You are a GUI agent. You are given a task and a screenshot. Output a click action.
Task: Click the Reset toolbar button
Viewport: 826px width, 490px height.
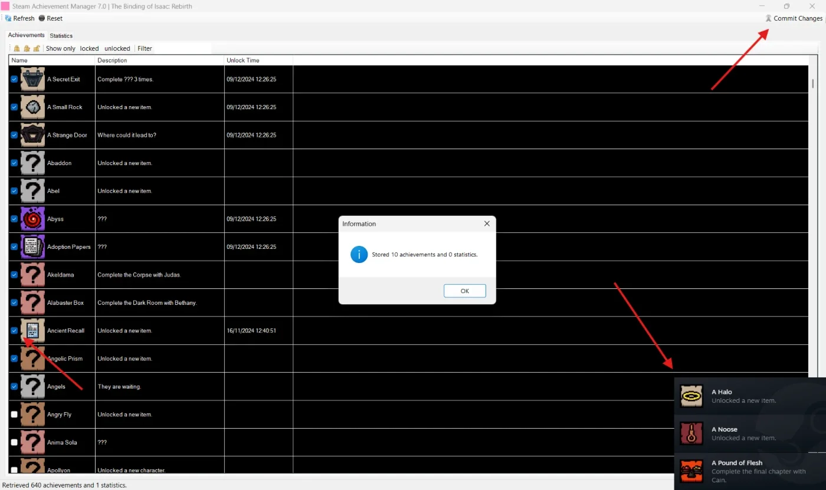tap(51, 18)
